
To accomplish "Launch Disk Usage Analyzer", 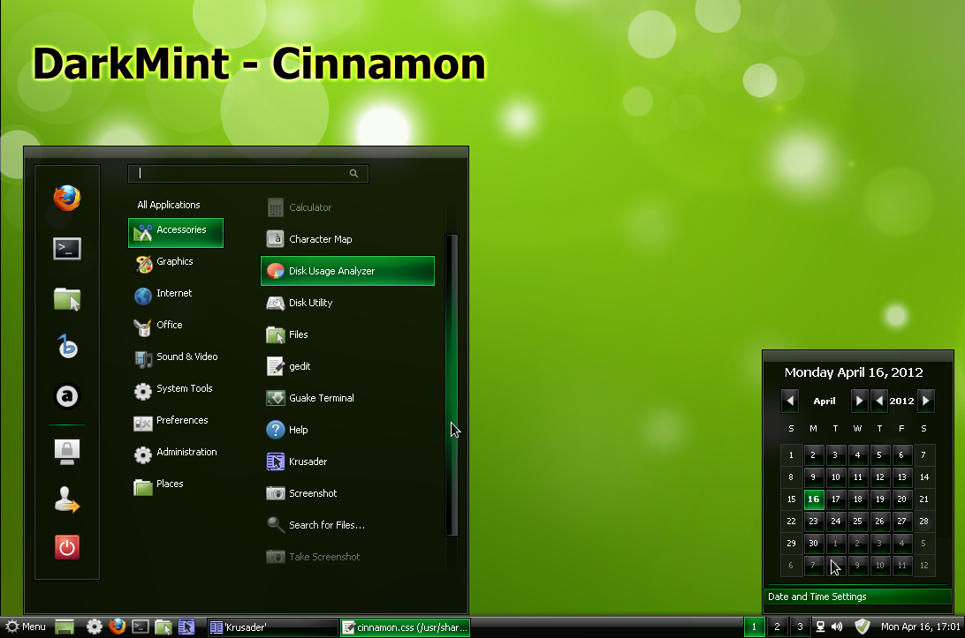I will point(347,271).
